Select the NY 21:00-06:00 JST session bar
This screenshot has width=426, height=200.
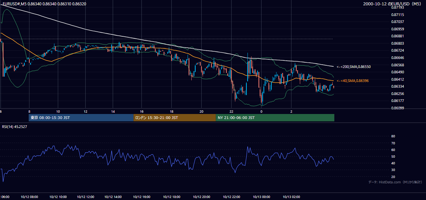click(x=275, y=118)
